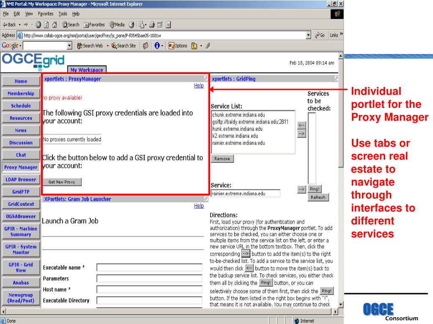Open the Search Web dropdown arrow

107,46
